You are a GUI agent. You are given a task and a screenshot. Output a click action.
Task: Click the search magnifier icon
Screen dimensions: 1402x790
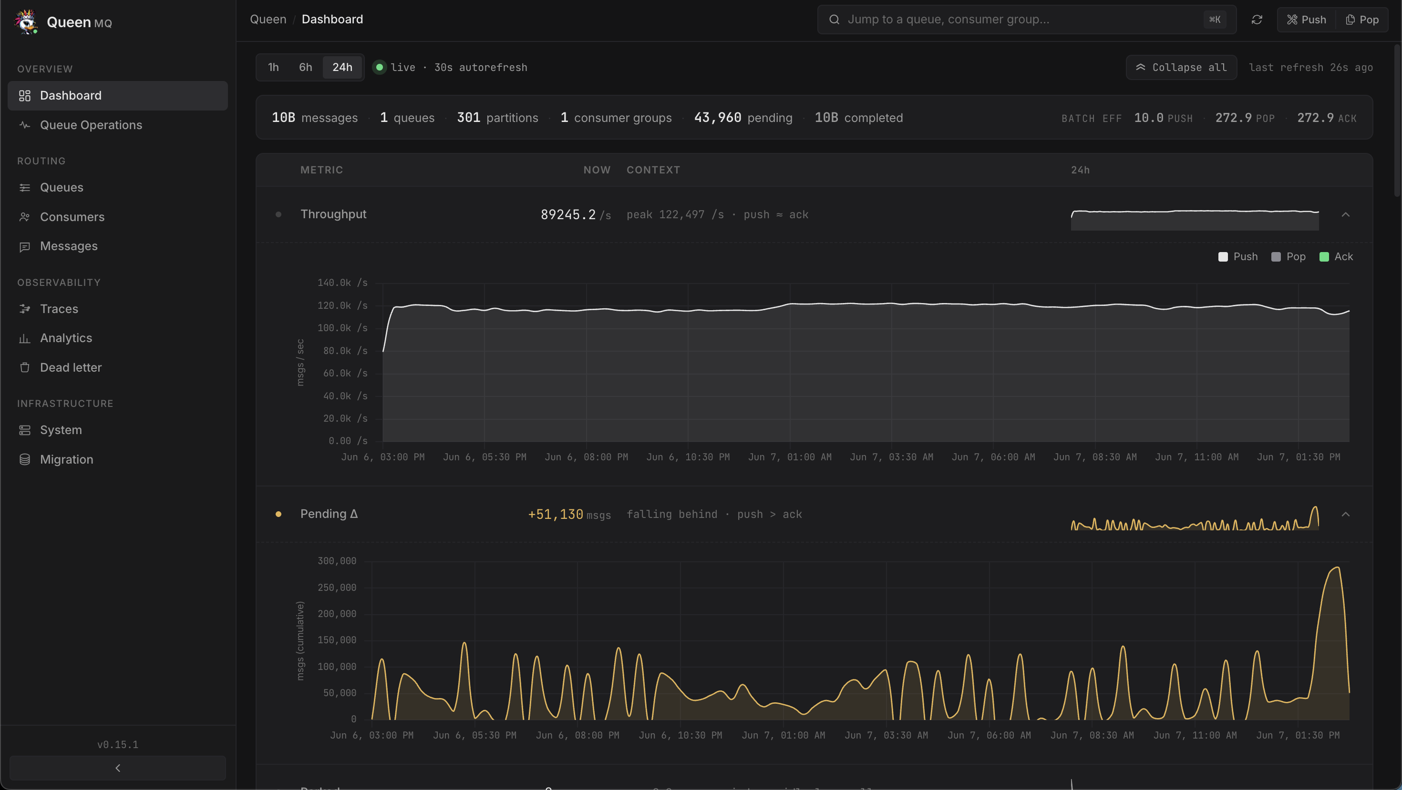pyautogui.click(x=834, y=20)
